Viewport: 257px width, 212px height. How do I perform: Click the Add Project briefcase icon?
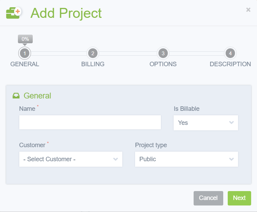click(x=14, y=13)
